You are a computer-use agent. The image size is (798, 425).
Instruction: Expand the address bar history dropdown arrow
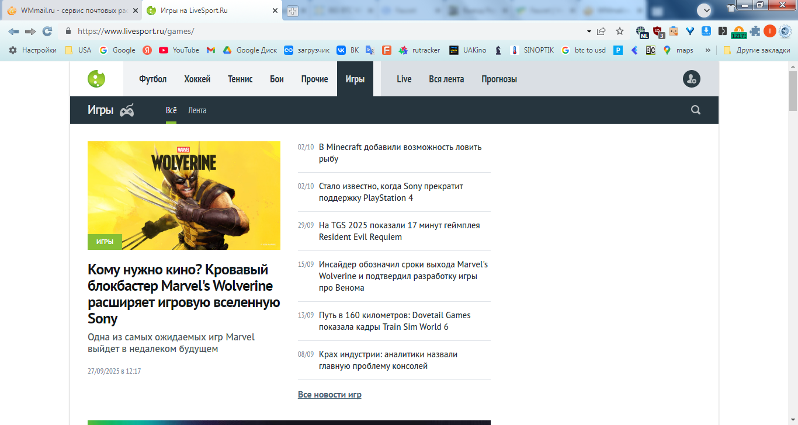[x=589, y=31]
